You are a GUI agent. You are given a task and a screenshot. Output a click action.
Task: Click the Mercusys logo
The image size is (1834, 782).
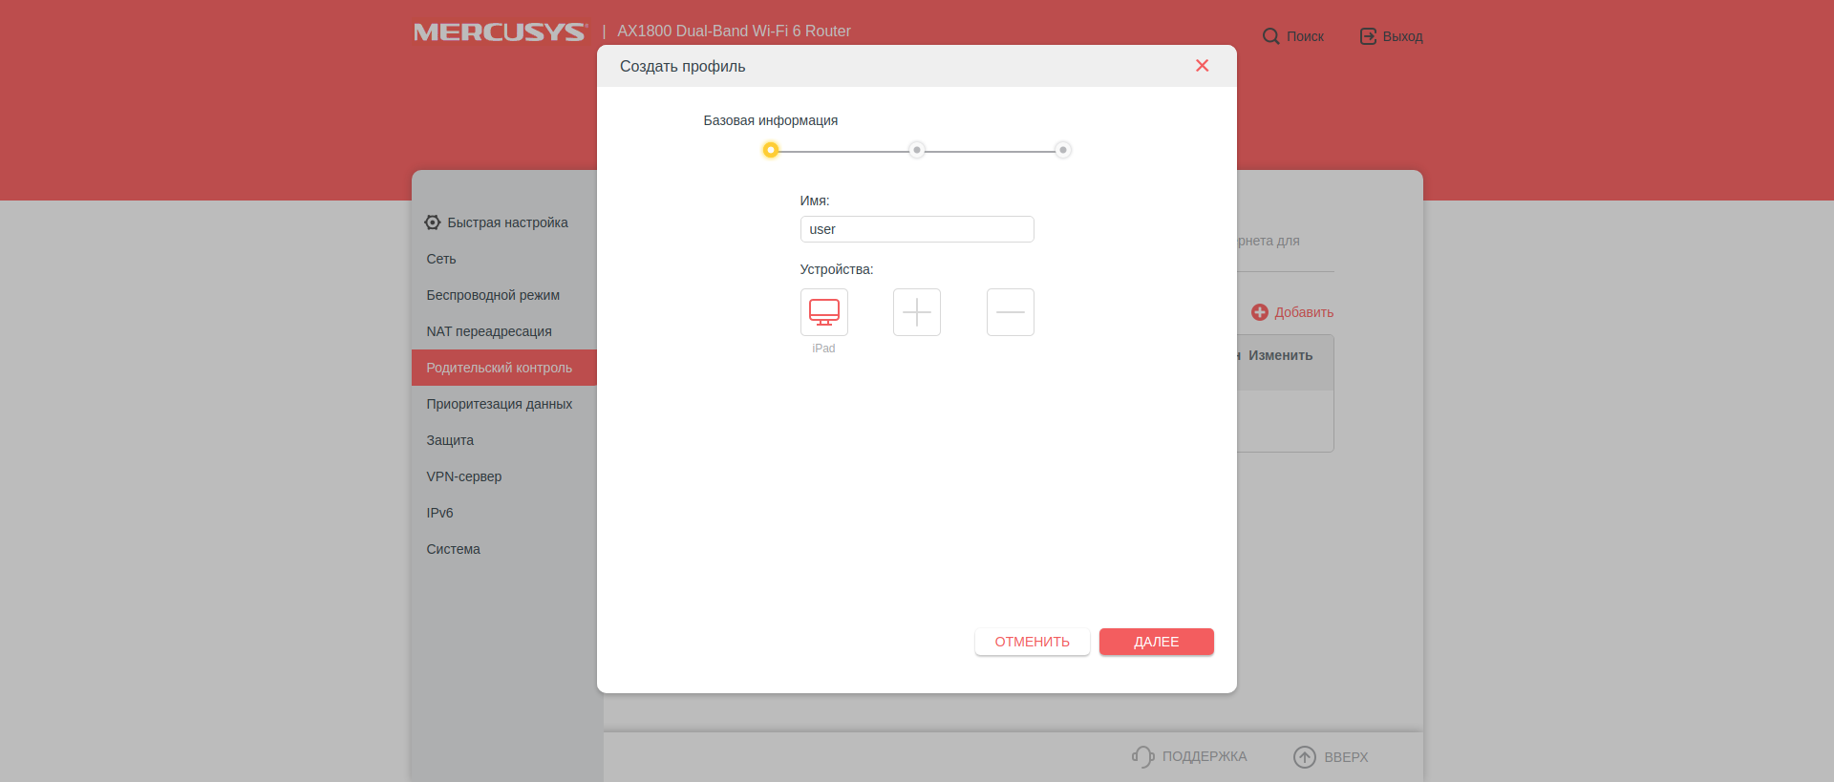(500, 32)
